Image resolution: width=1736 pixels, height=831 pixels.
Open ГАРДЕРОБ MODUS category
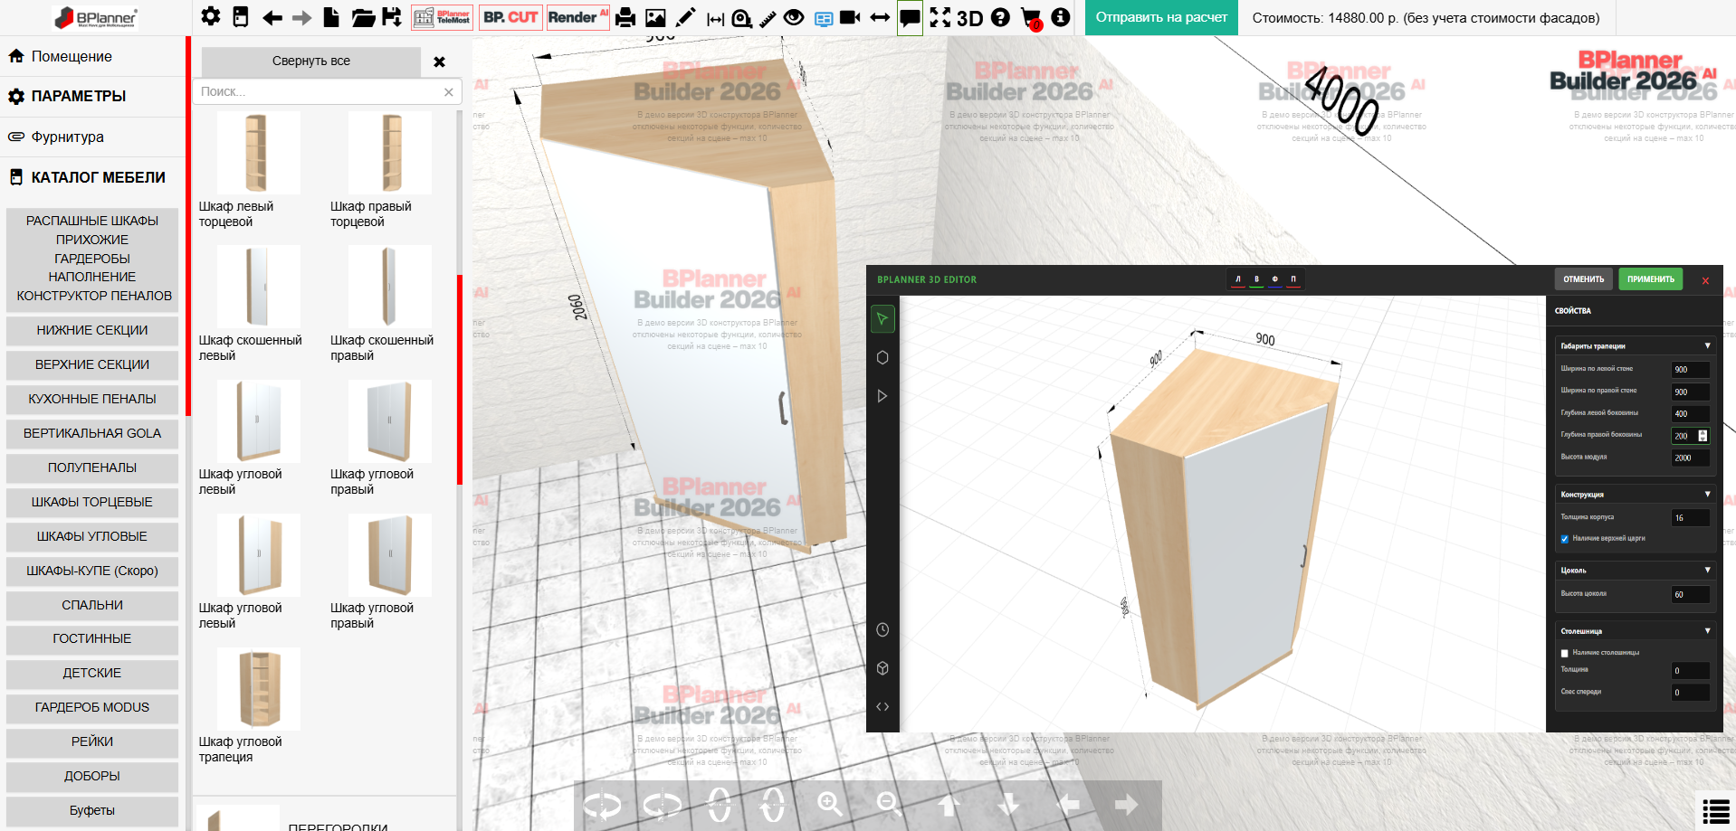[x=92, y=707]
